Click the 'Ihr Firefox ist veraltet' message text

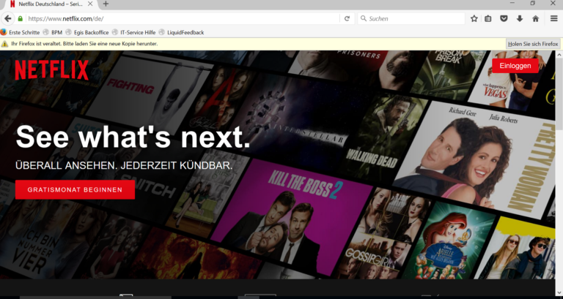pos(84,44)
